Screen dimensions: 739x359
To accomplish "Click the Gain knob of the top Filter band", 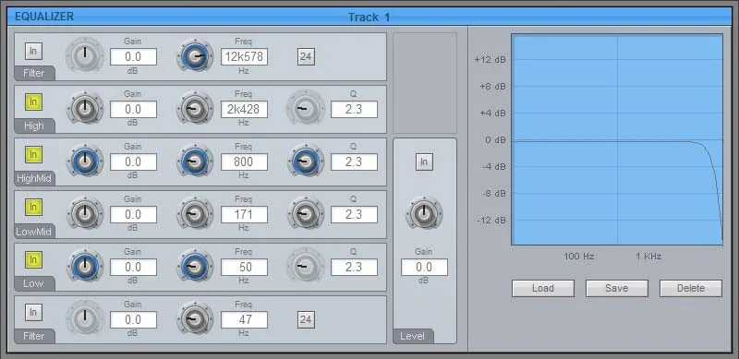I will coord(85,55).
